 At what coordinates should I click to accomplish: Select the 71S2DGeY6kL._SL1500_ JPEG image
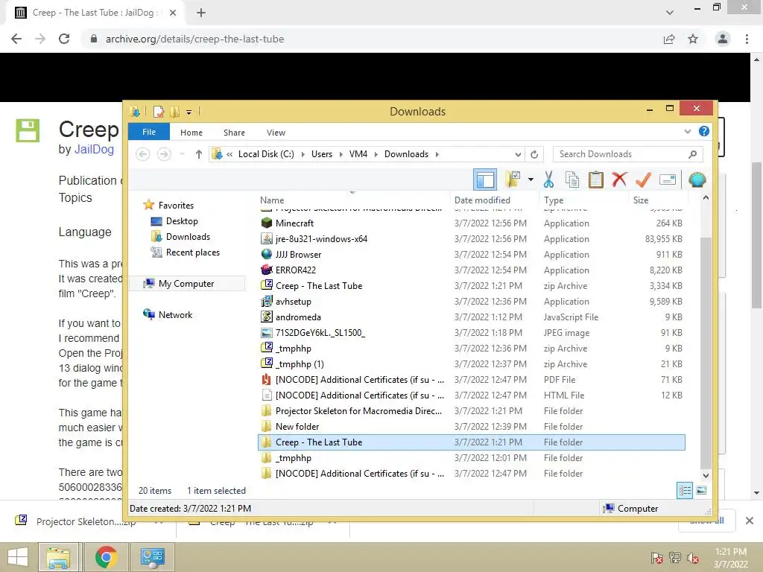tap(471, 333)
